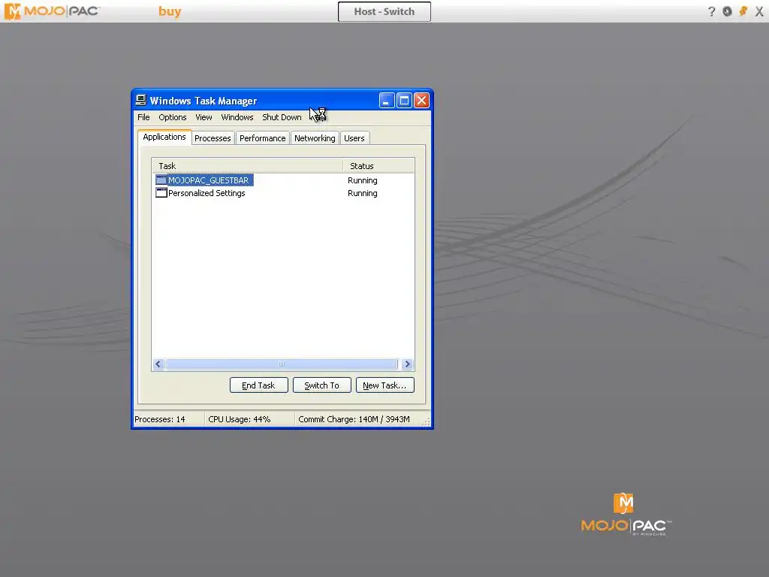Switch to the Users tab
This screenshot has width=769, height=577.
(354, 138)
